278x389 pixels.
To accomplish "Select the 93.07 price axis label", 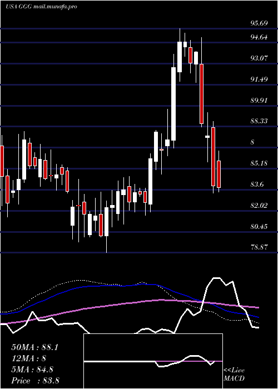I will pyautogui.click(x=259, y=58).
